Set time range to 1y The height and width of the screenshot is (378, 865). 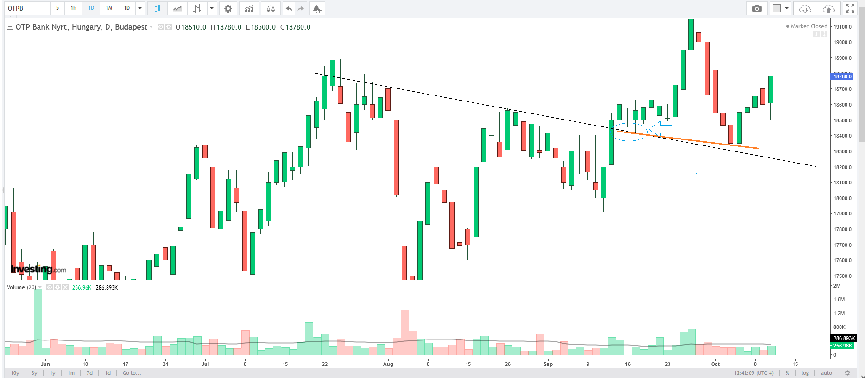(53, 373)
